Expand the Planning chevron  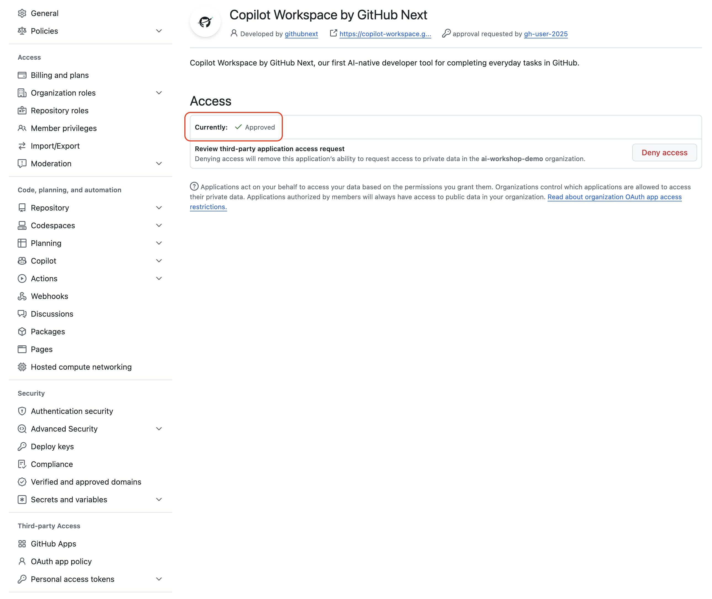[x=159, y=243]
